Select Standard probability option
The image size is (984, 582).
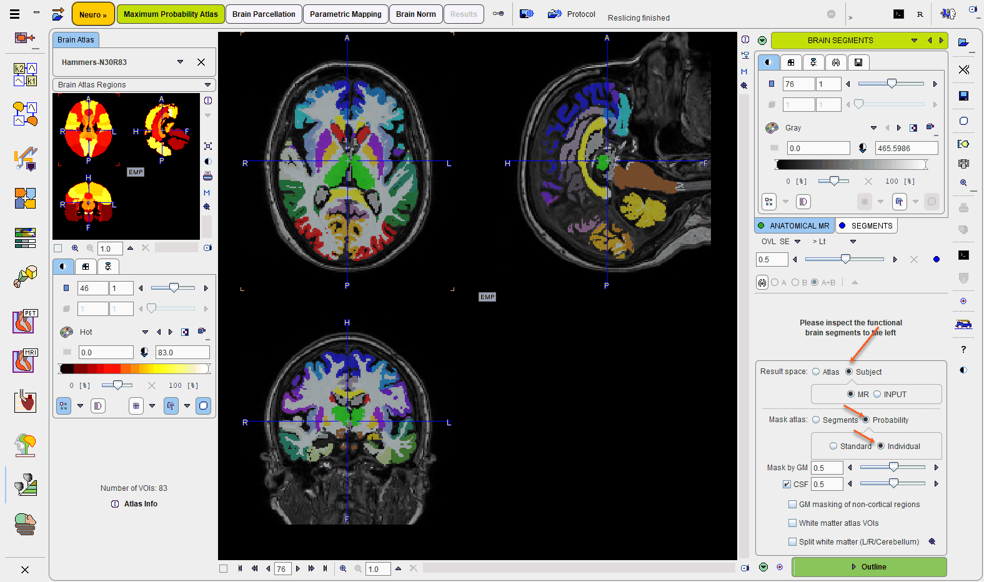coord(833,446)
